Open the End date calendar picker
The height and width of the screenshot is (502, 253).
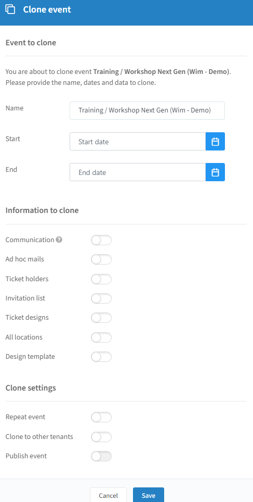tap(215, 172)
